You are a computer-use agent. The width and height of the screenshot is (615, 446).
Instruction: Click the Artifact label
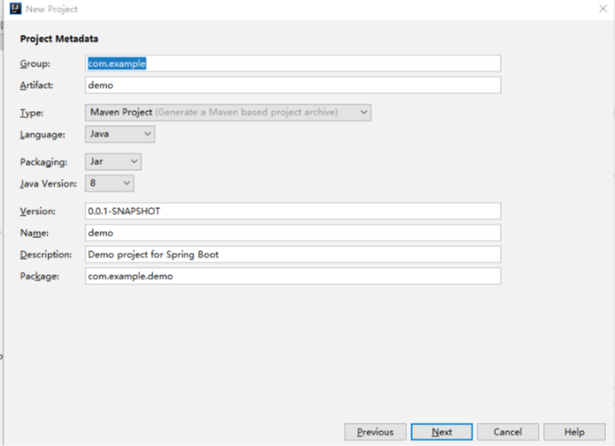(36, 85)
